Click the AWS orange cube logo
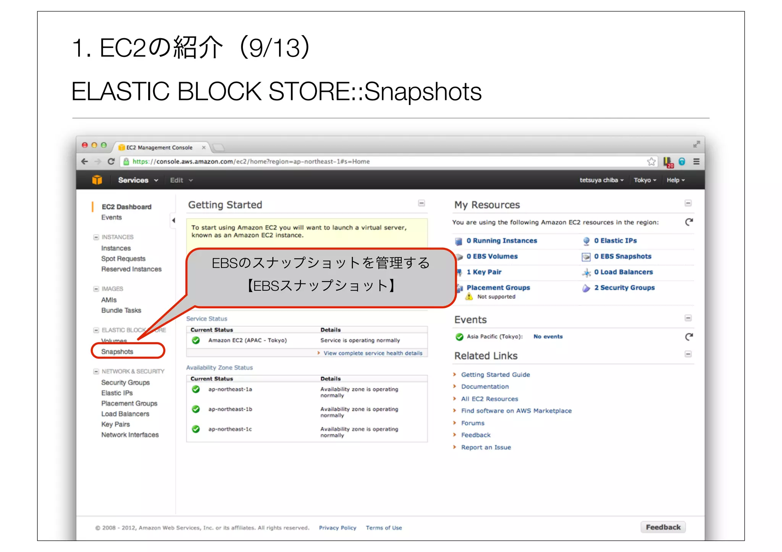Image resolution: width=782 pixels, height=552 pixels. pyautogui.click(x=97, y=180)
